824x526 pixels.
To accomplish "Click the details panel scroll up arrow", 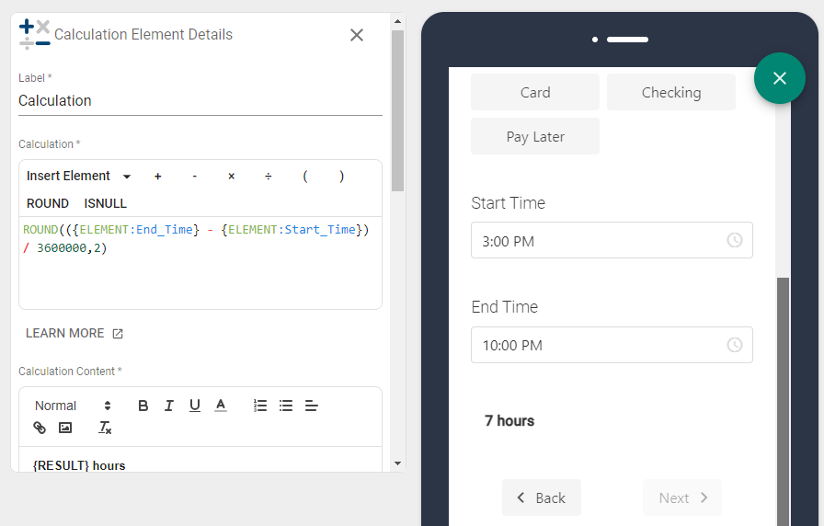I will click(397, 21).
